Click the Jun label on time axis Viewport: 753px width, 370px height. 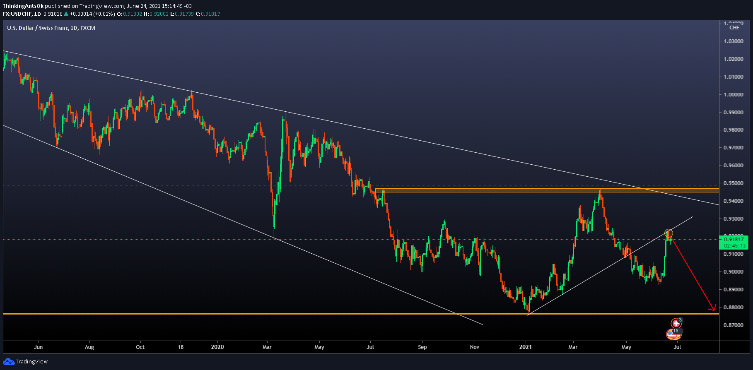[x=38, y=347]
